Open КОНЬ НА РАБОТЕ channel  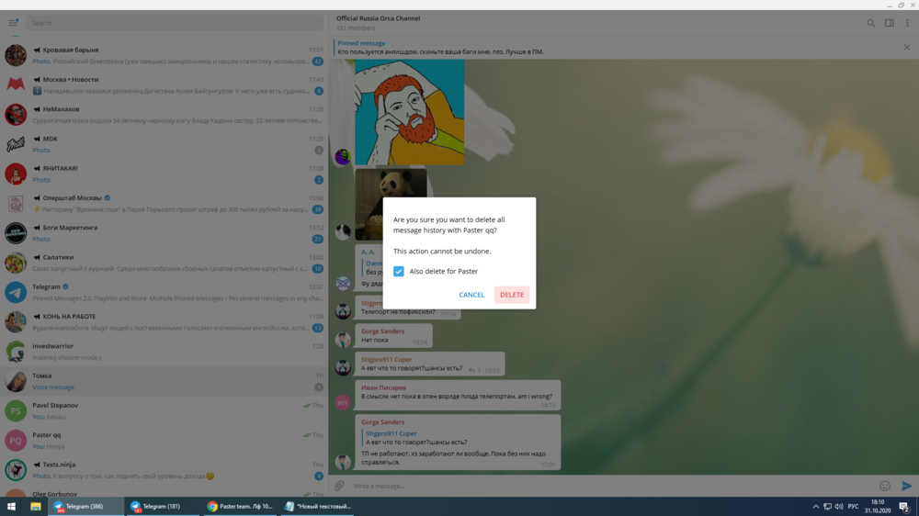(165, 321)
